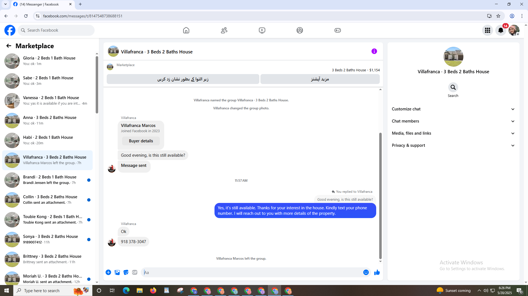
Task: Open Microsoft Edge from the taskbar
Action: coord(126,290)
